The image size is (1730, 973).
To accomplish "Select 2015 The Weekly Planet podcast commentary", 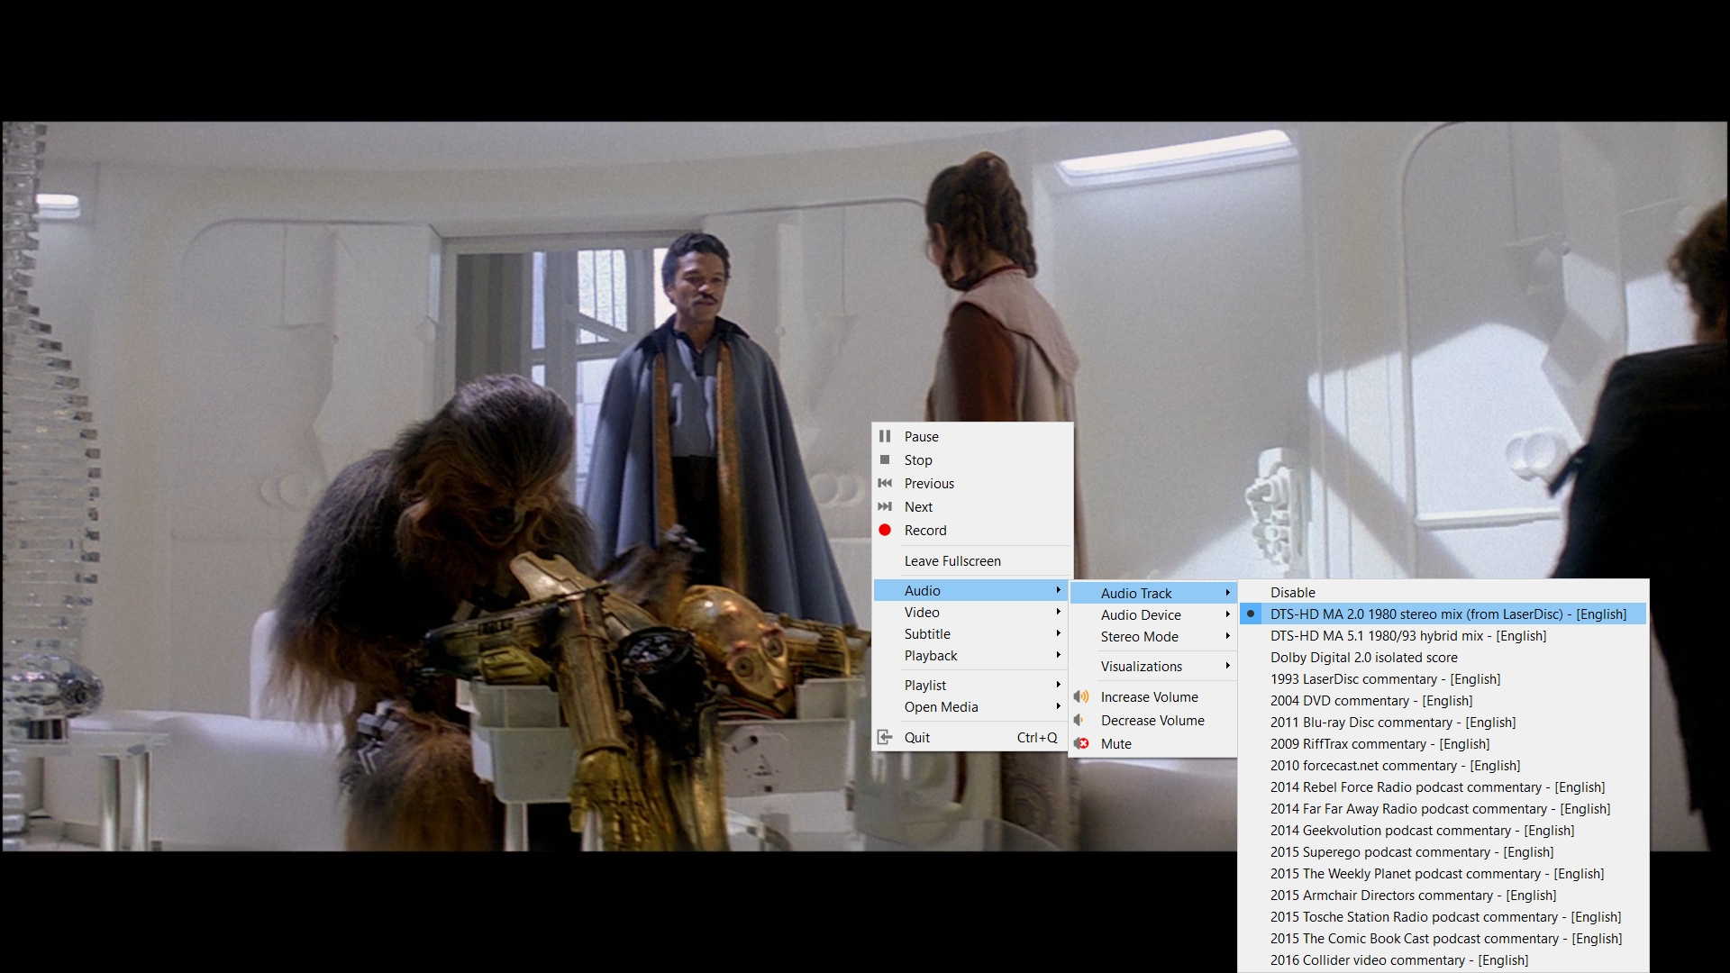I will coord(1443,873).
